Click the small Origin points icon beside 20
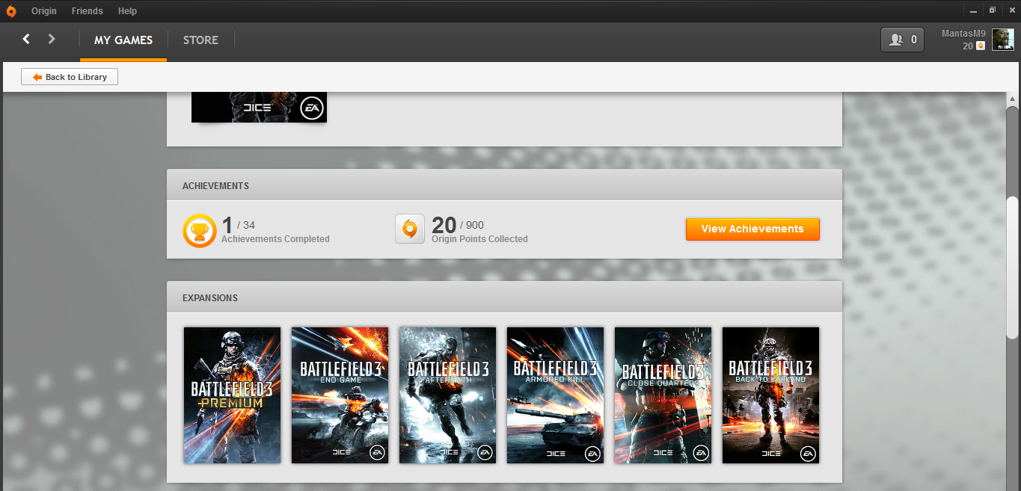This screenshot has height=491, width=1021. coord(981,46)
